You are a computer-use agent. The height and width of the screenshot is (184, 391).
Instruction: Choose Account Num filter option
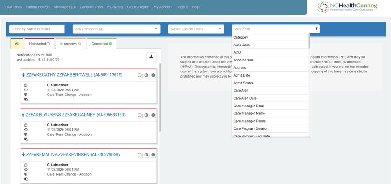pyautogui.click(x=270, y=60)
